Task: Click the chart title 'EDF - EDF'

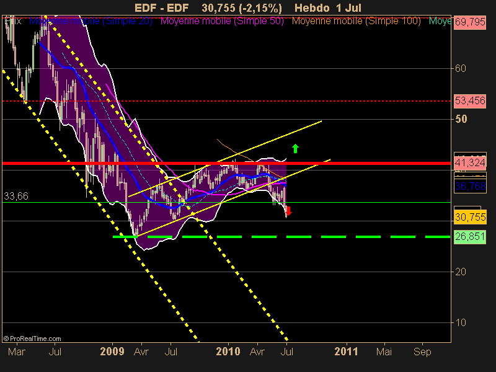Action: [162, 8]
